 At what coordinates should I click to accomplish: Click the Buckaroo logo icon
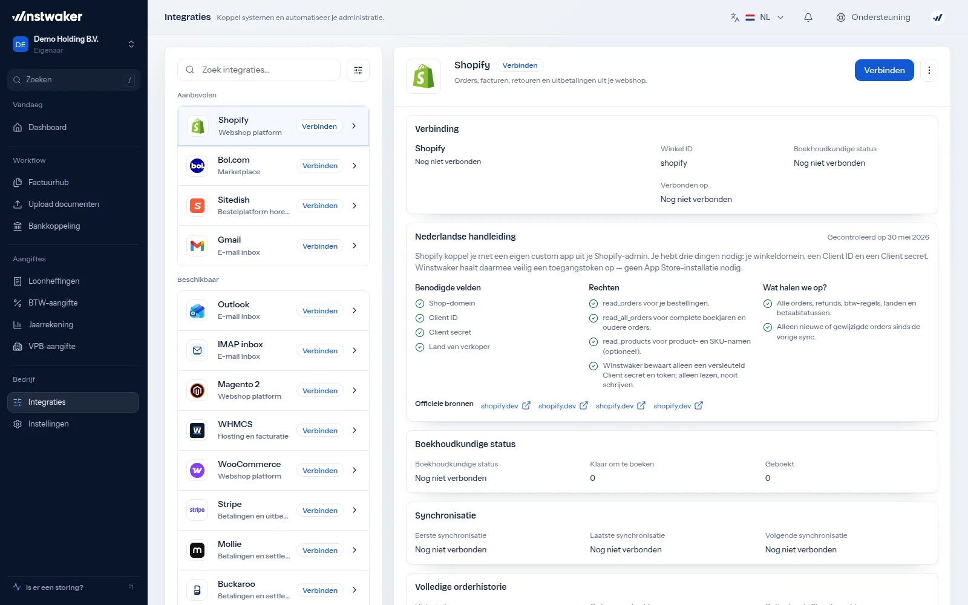(x=197, y=590)
